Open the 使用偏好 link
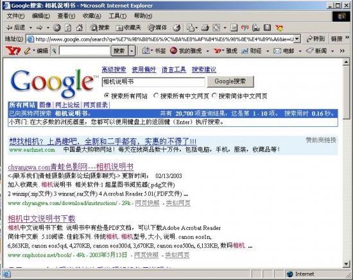 tap(144, 70)
